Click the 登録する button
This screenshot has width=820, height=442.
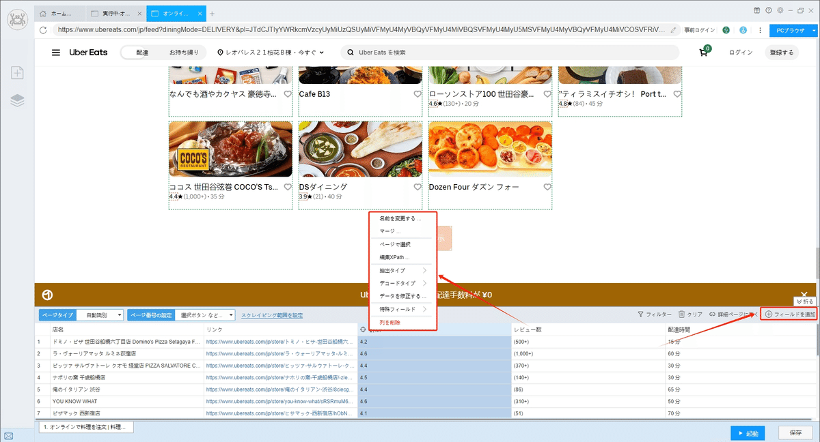[782, 53]
